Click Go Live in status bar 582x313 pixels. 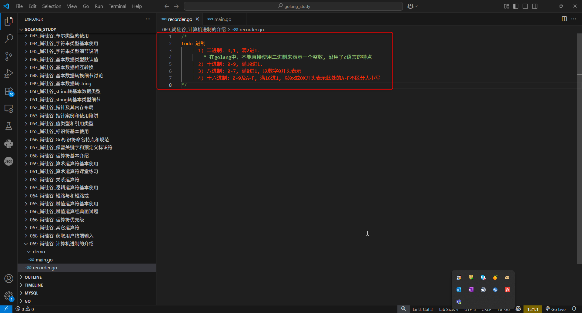pyautogui.click(x=556, y=309)
